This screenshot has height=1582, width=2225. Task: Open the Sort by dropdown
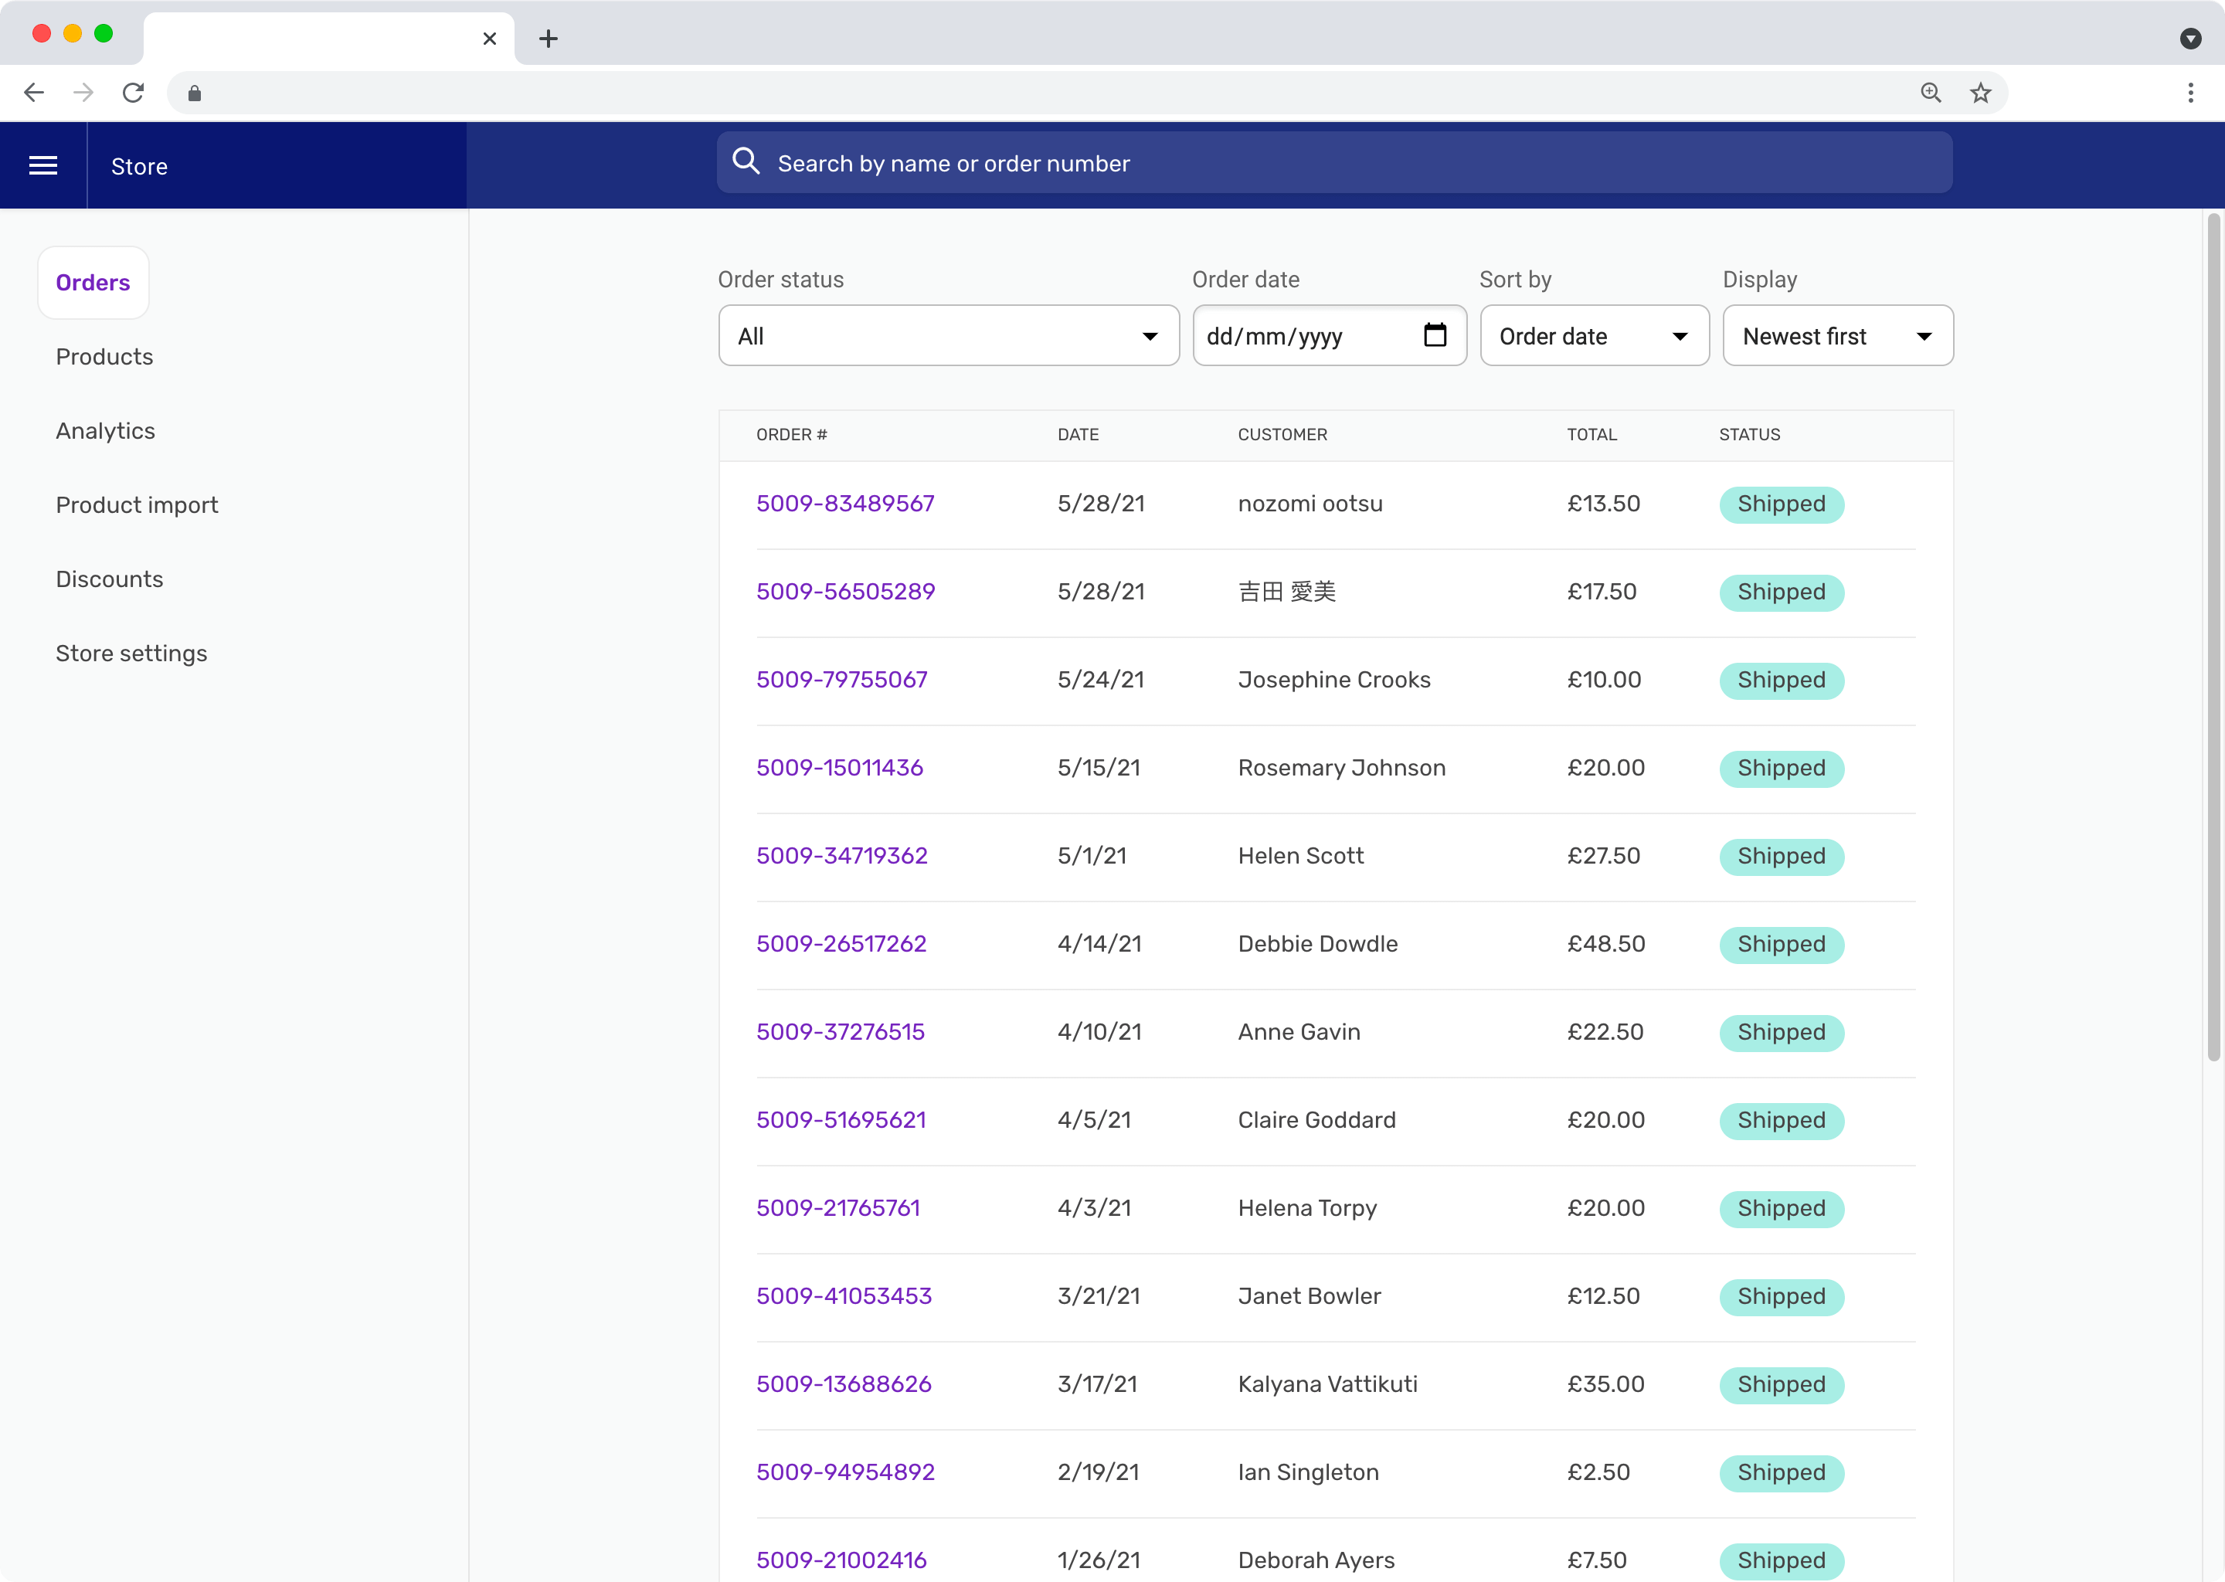tap(1594, 335)
